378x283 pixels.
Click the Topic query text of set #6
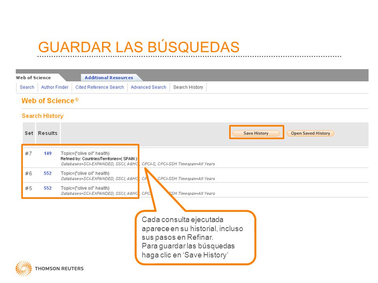[x=85, y=173]
